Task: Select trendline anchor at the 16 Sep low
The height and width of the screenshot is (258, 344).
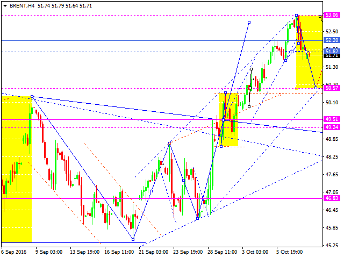Action: click(133, 239)
